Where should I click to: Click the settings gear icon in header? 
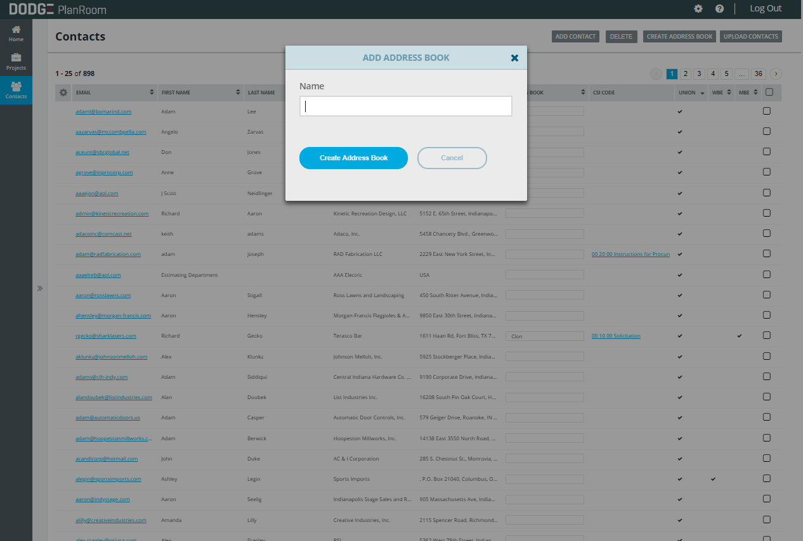(698, 9)
